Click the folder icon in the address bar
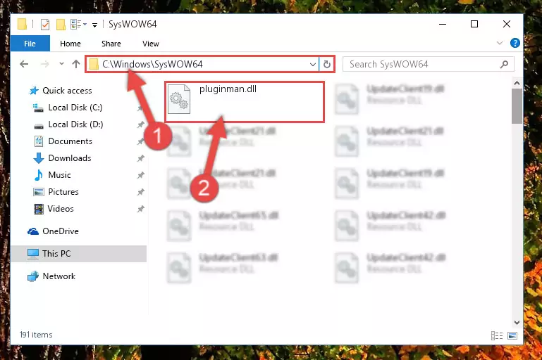Viewport: 542px width, 360px height. (94, 64)
